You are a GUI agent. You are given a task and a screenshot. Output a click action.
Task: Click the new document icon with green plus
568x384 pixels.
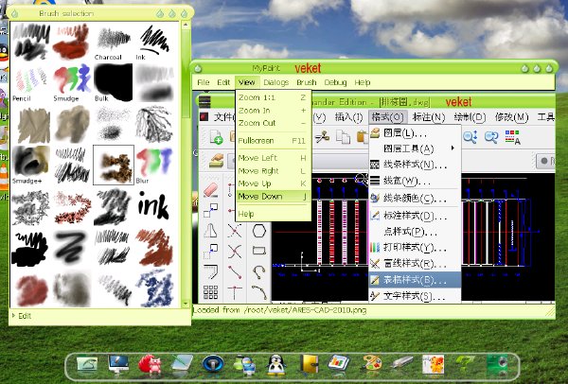tap(216, 137)
